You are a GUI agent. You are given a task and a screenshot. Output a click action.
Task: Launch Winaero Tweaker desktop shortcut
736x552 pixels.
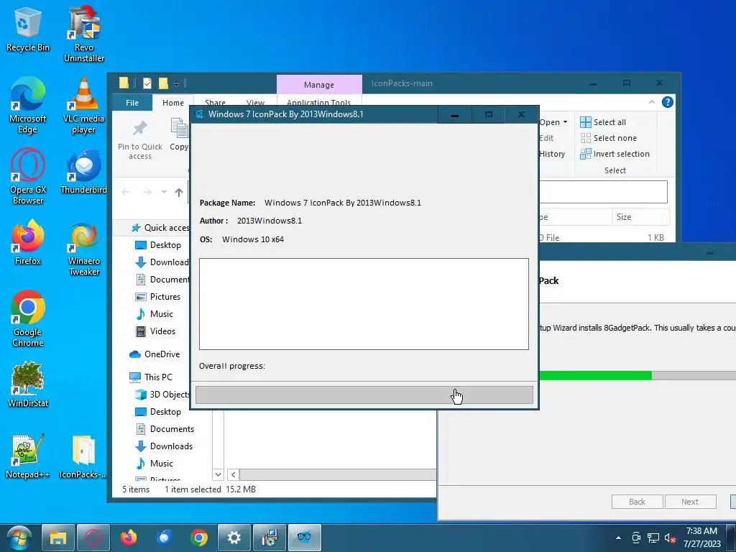84,249
